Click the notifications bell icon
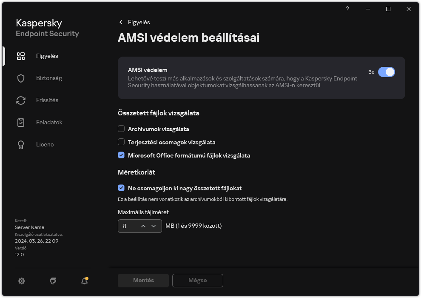Screen dimensions: 421x298 [84, 281]
